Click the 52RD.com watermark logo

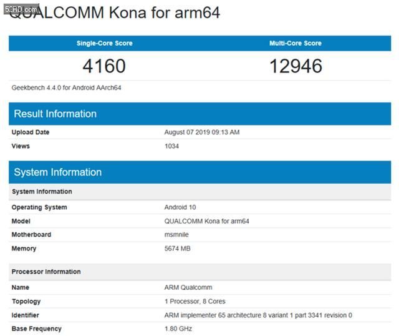point(20,8)
